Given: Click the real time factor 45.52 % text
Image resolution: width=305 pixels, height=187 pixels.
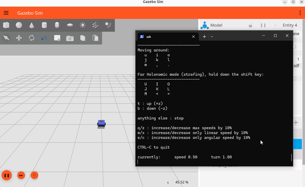Looking at the screenshot, I should [182, 182].
